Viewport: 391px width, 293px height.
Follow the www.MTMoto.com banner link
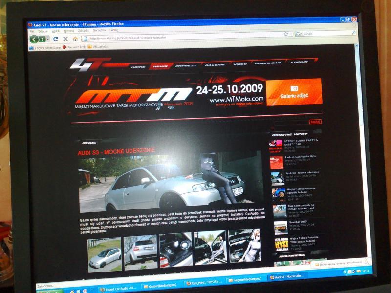pos(237,100)
